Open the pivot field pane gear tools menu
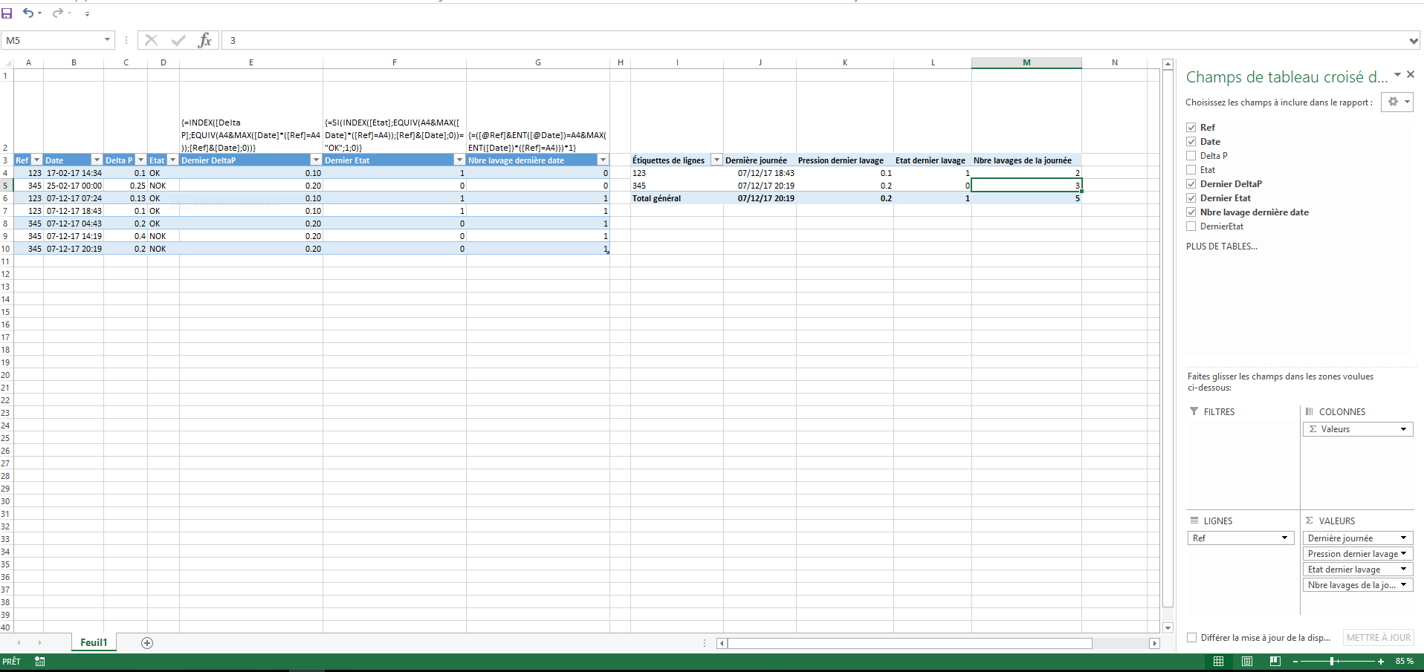Screen dimensions: 1424x672 pos(1397,102)
